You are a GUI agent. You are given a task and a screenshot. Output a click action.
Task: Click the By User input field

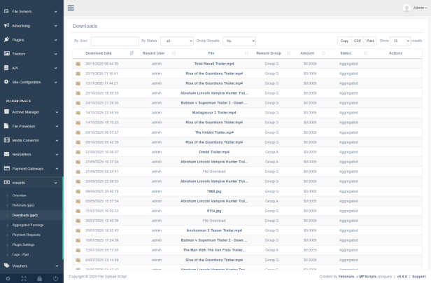coord(115,41)
